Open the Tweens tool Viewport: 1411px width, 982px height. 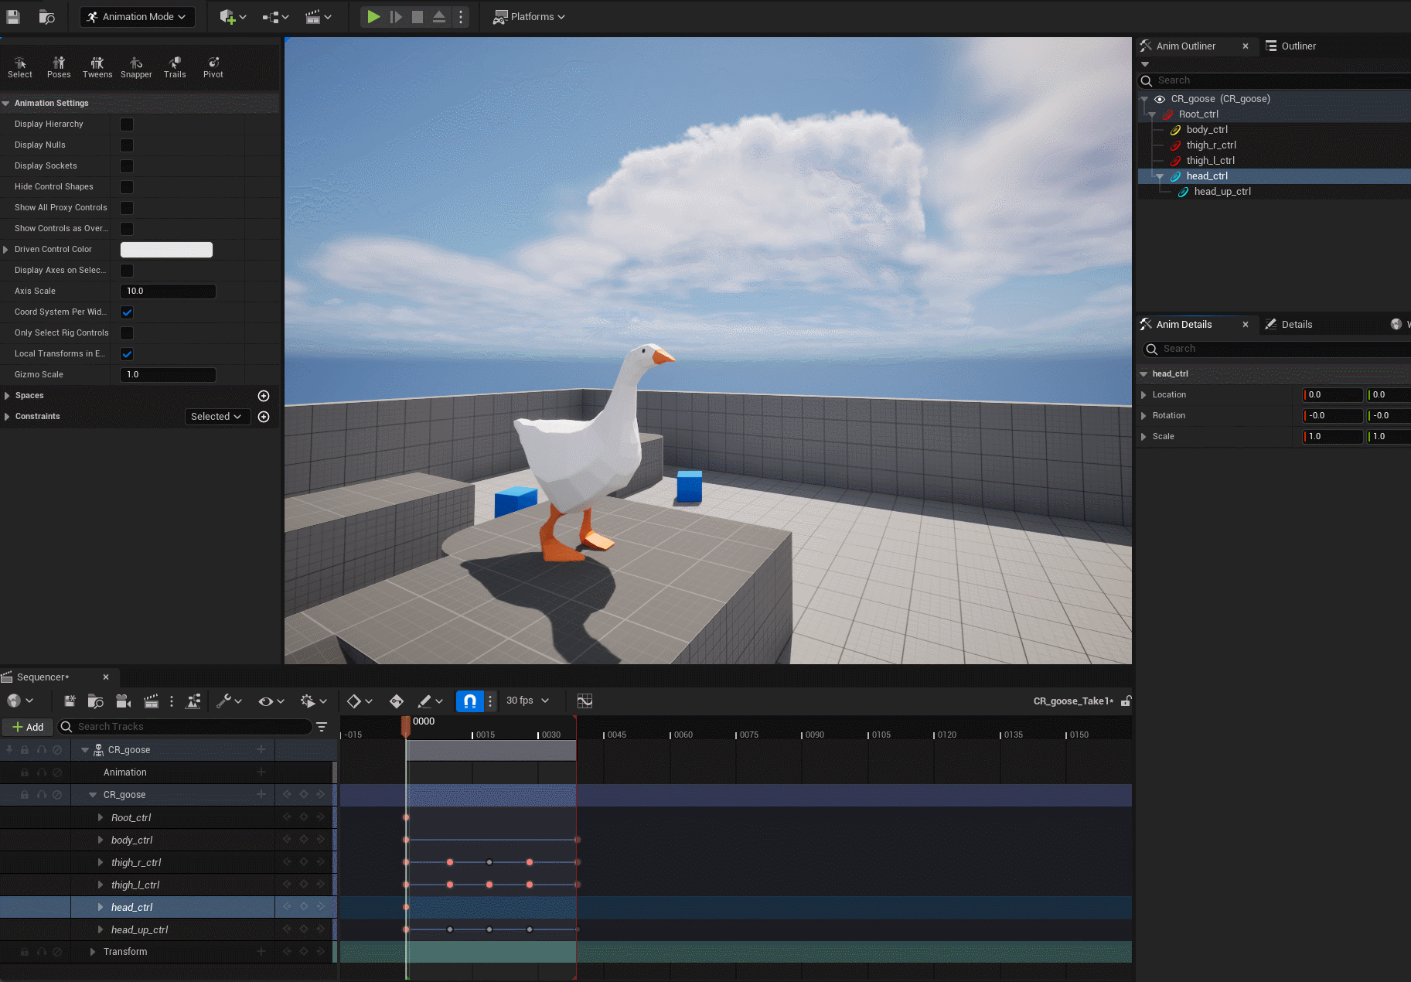point(97,67)
